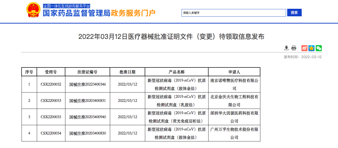Click the 申请人 column header
This screenshot has width=338, height=148.
tap(234, 72)
